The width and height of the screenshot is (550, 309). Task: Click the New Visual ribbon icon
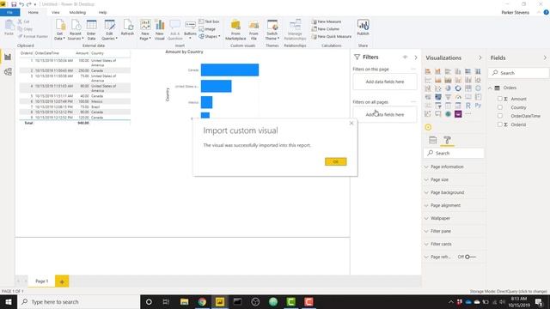159,30
